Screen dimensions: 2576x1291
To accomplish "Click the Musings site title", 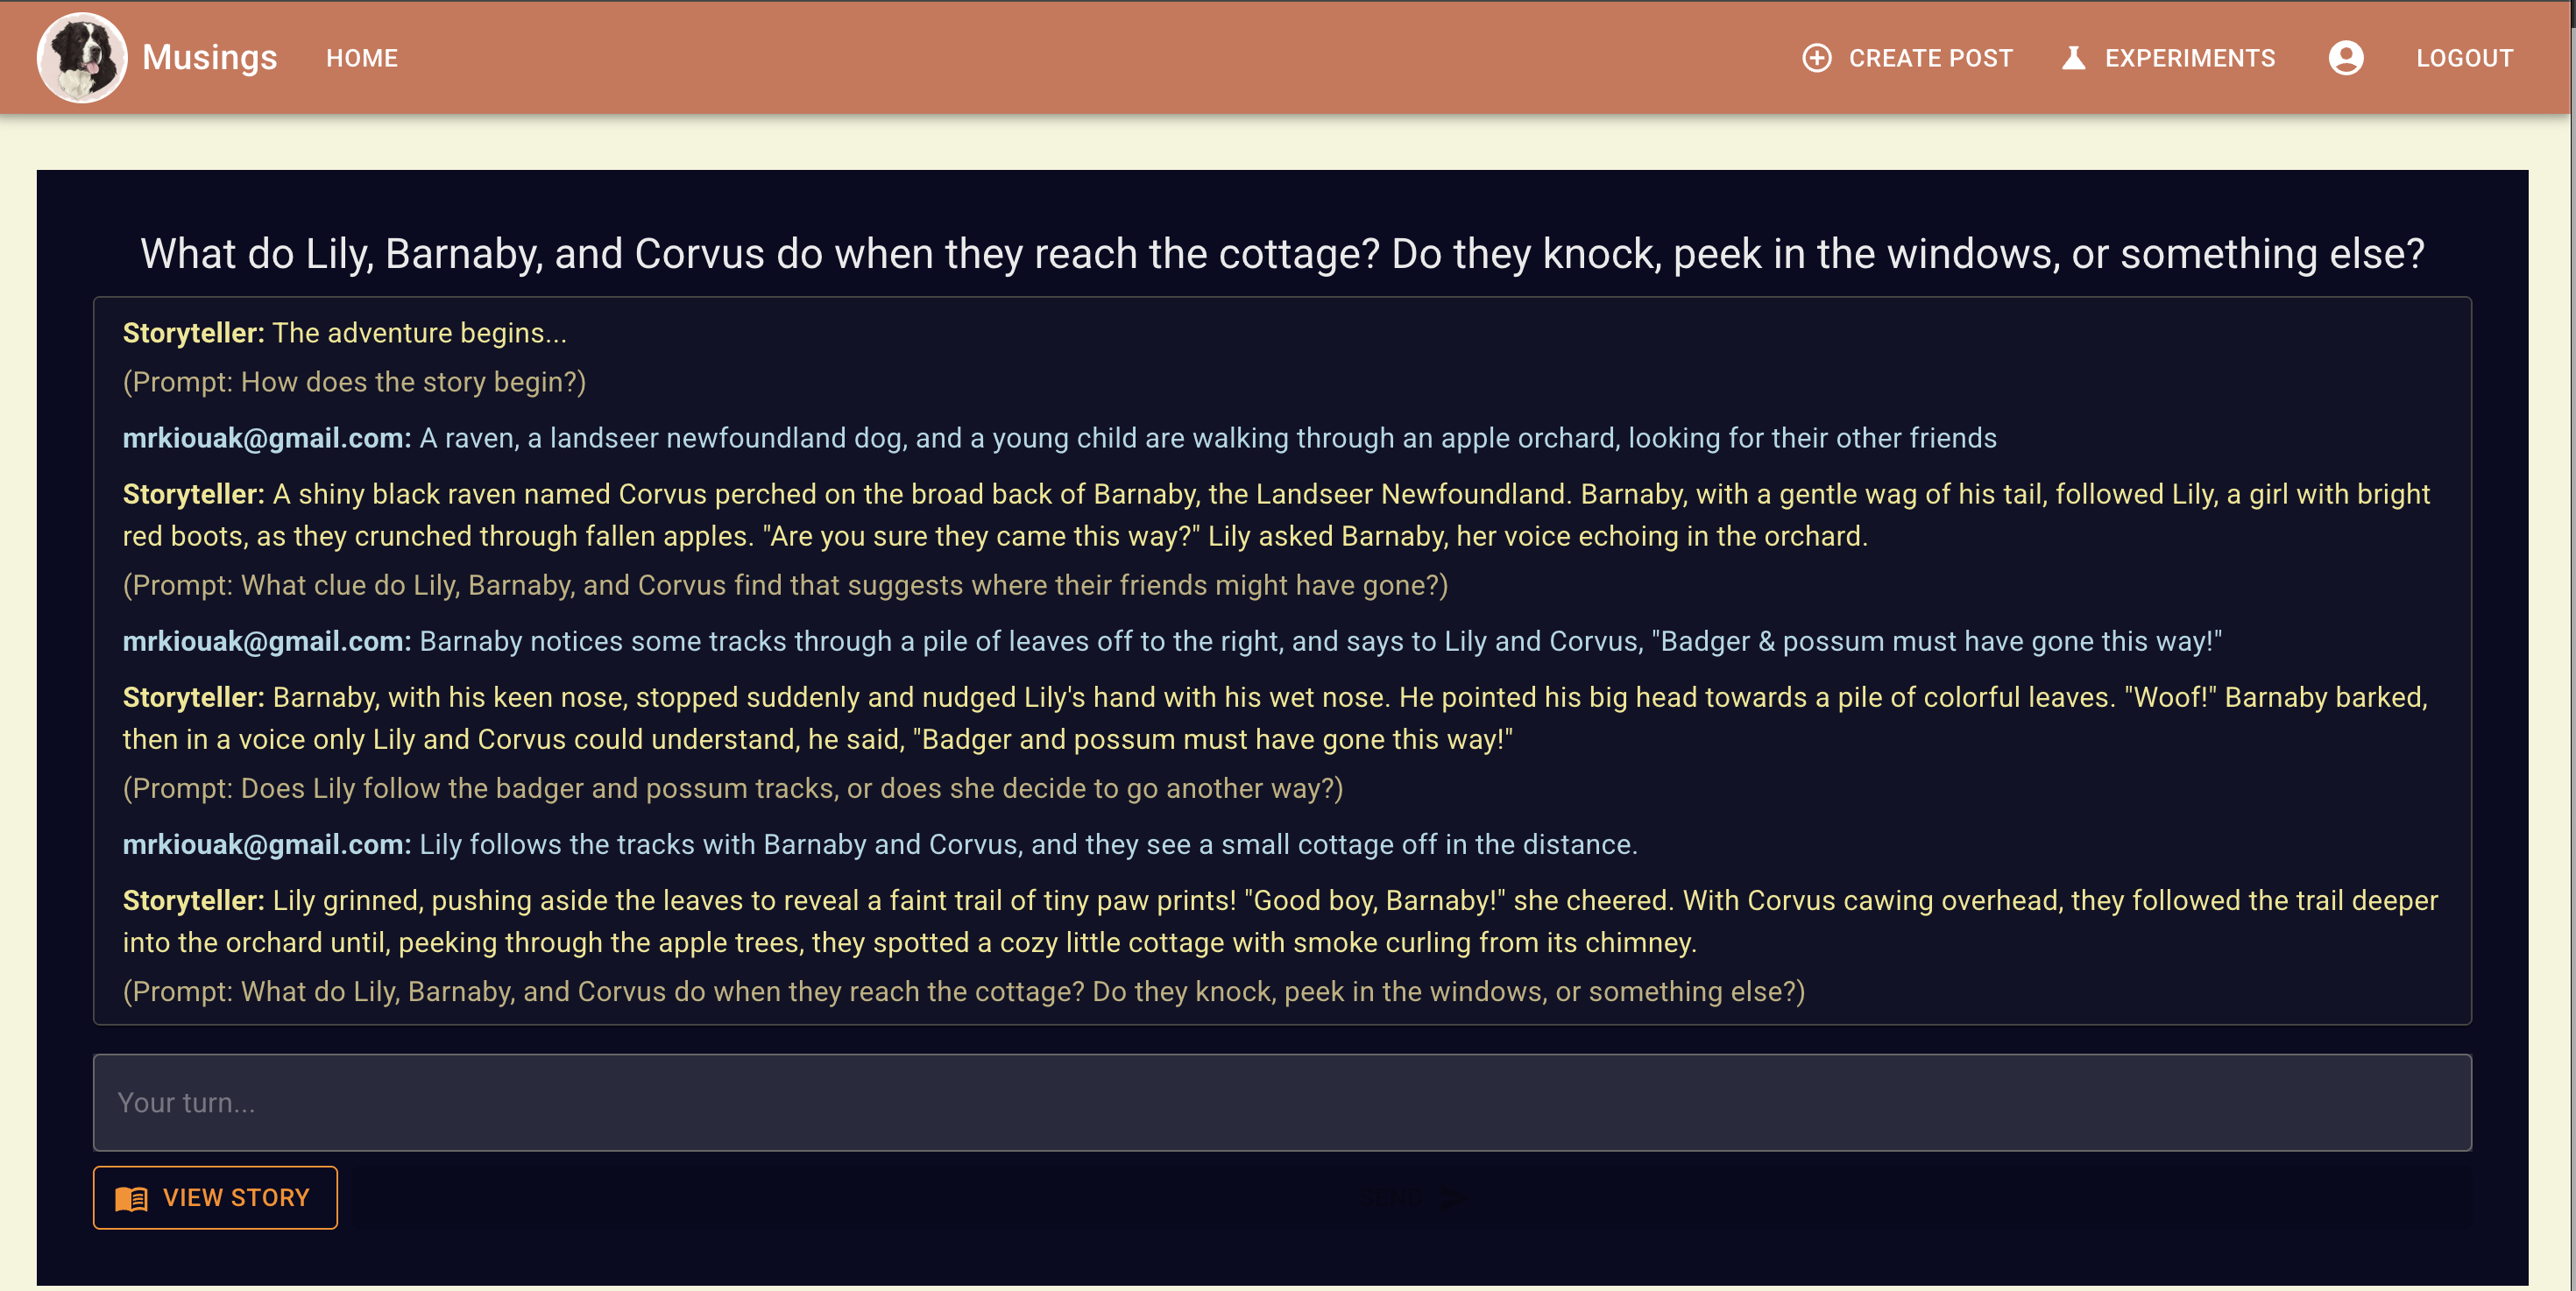I will (210, 57).
